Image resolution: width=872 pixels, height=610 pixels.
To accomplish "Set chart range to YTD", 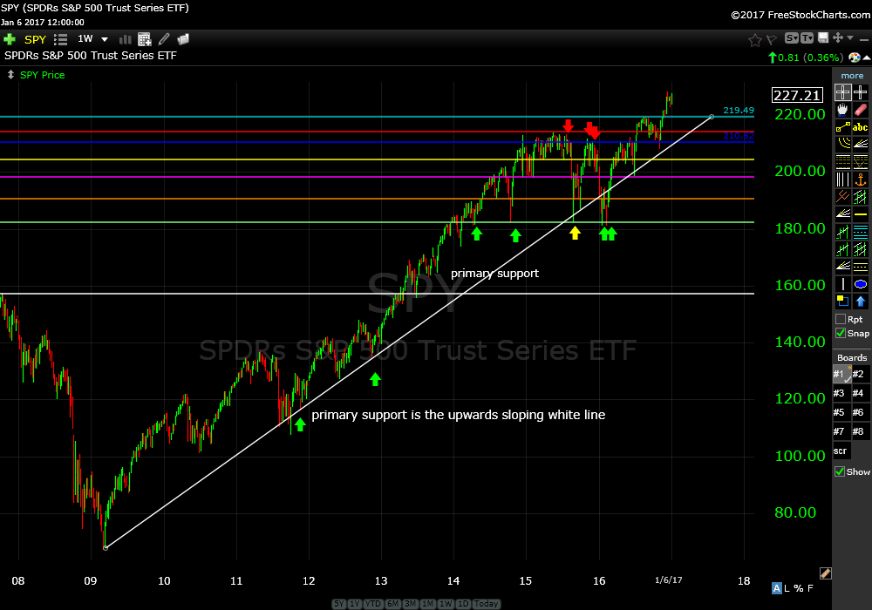I will coord(372,604).
